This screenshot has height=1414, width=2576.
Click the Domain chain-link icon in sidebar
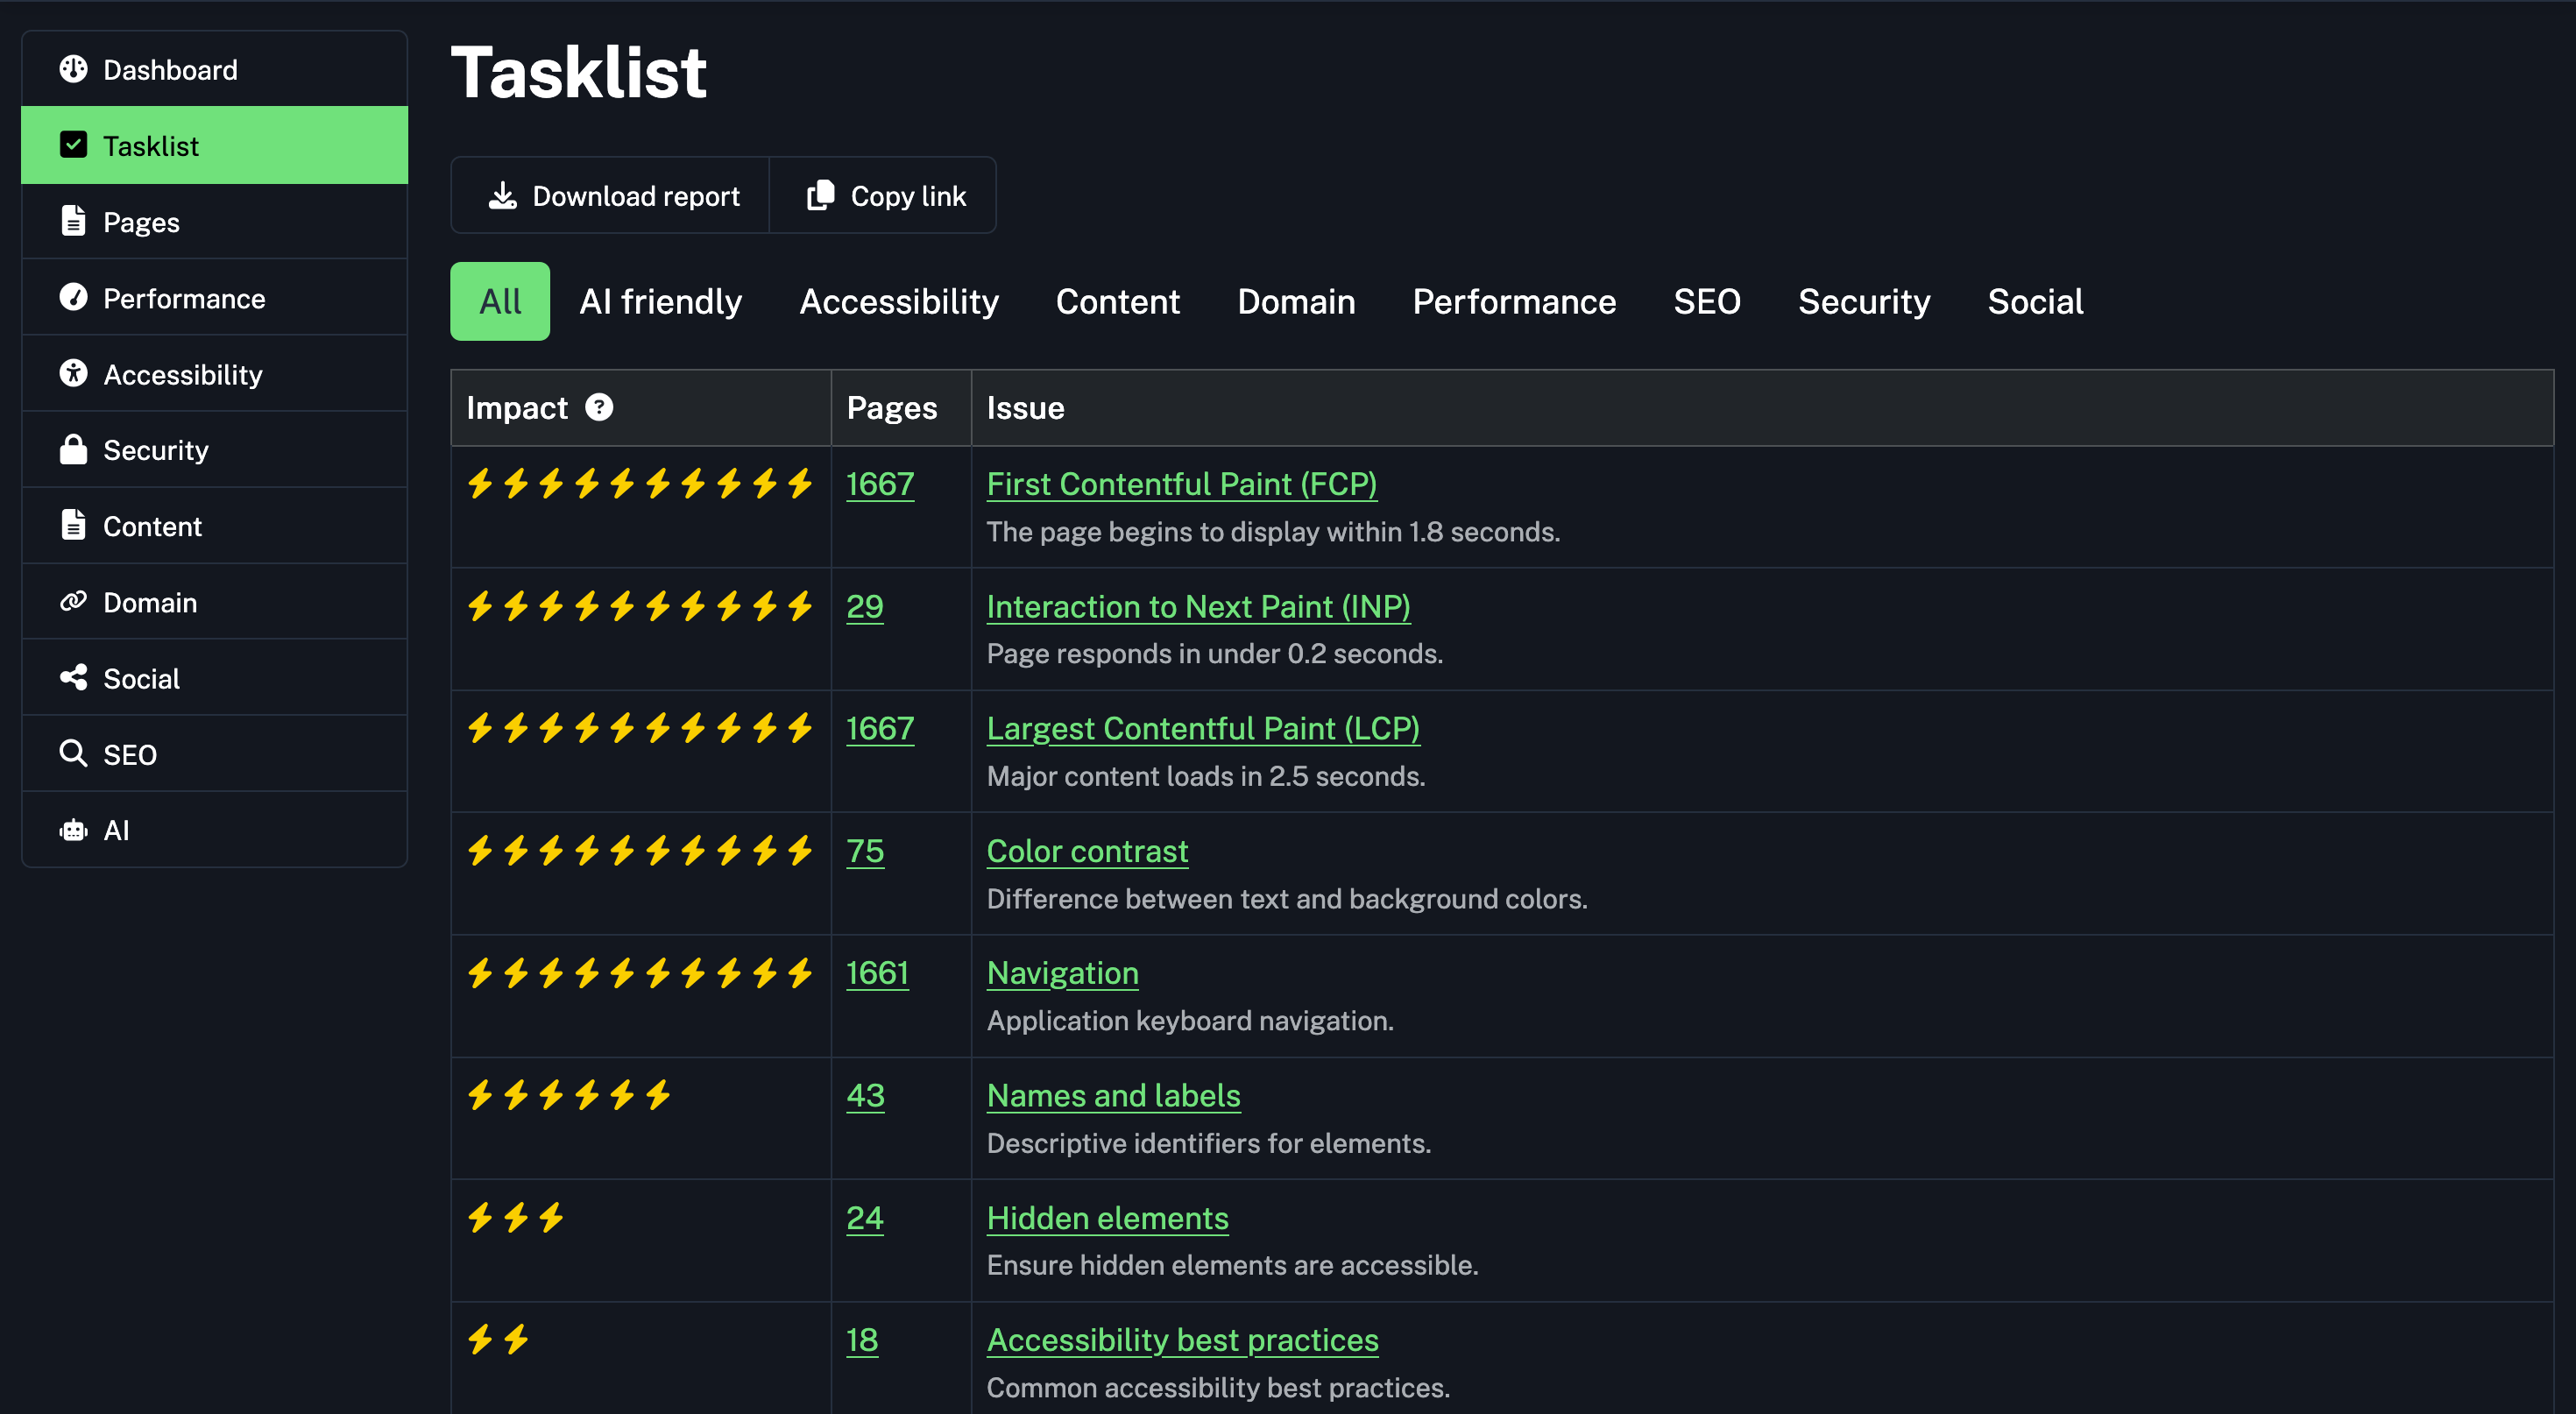coord(73,601)
